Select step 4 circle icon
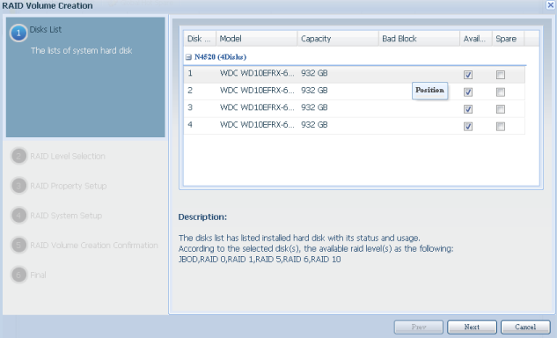 click(x=18, y=216)
